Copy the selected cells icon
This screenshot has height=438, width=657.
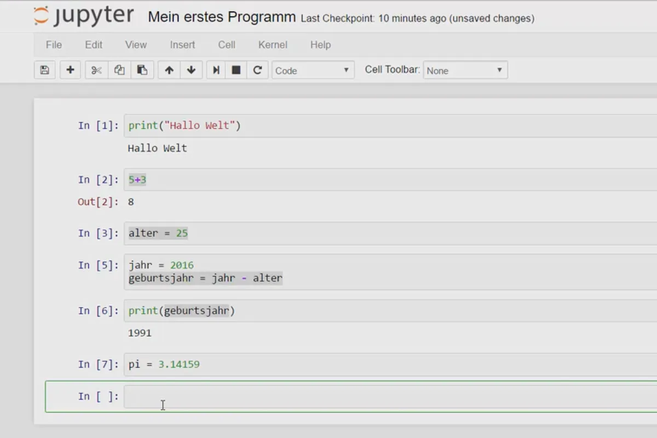tap(119, 70)
